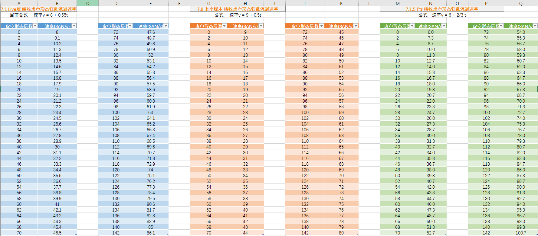Select formula cell '当前公式： 速率v = 8 + 0.55t'
The width and height of the screenshot is (538, 236).
coord(38,15)
